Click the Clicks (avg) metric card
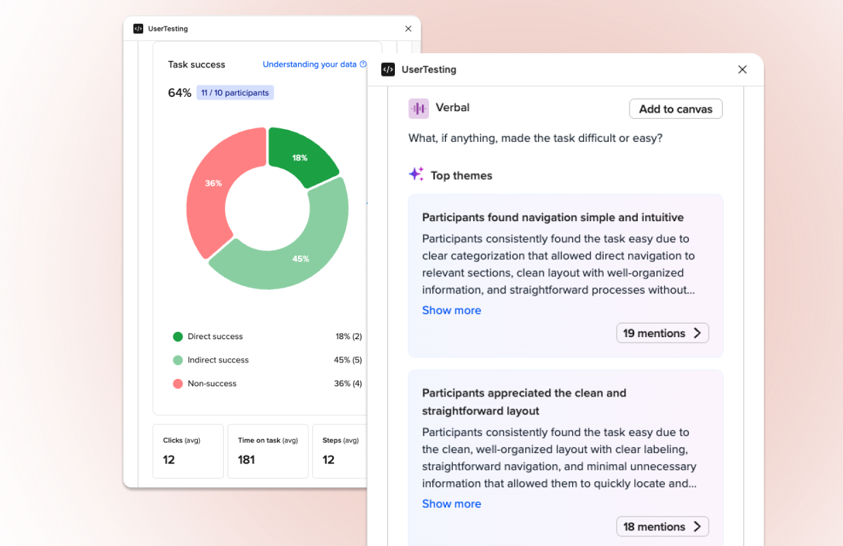Screen dimensions: 843x546 tap(188, 451)
